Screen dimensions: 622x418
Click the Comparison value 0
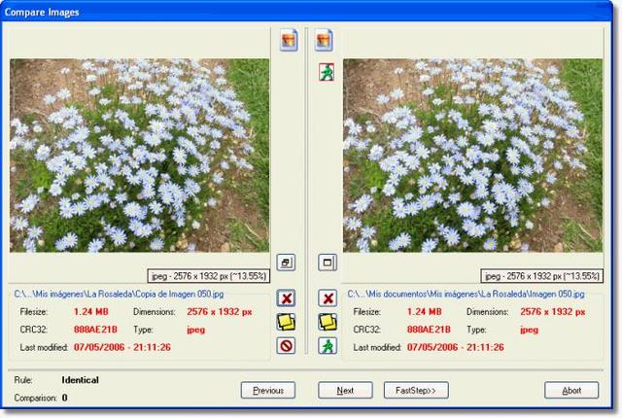tap(65, 398)
